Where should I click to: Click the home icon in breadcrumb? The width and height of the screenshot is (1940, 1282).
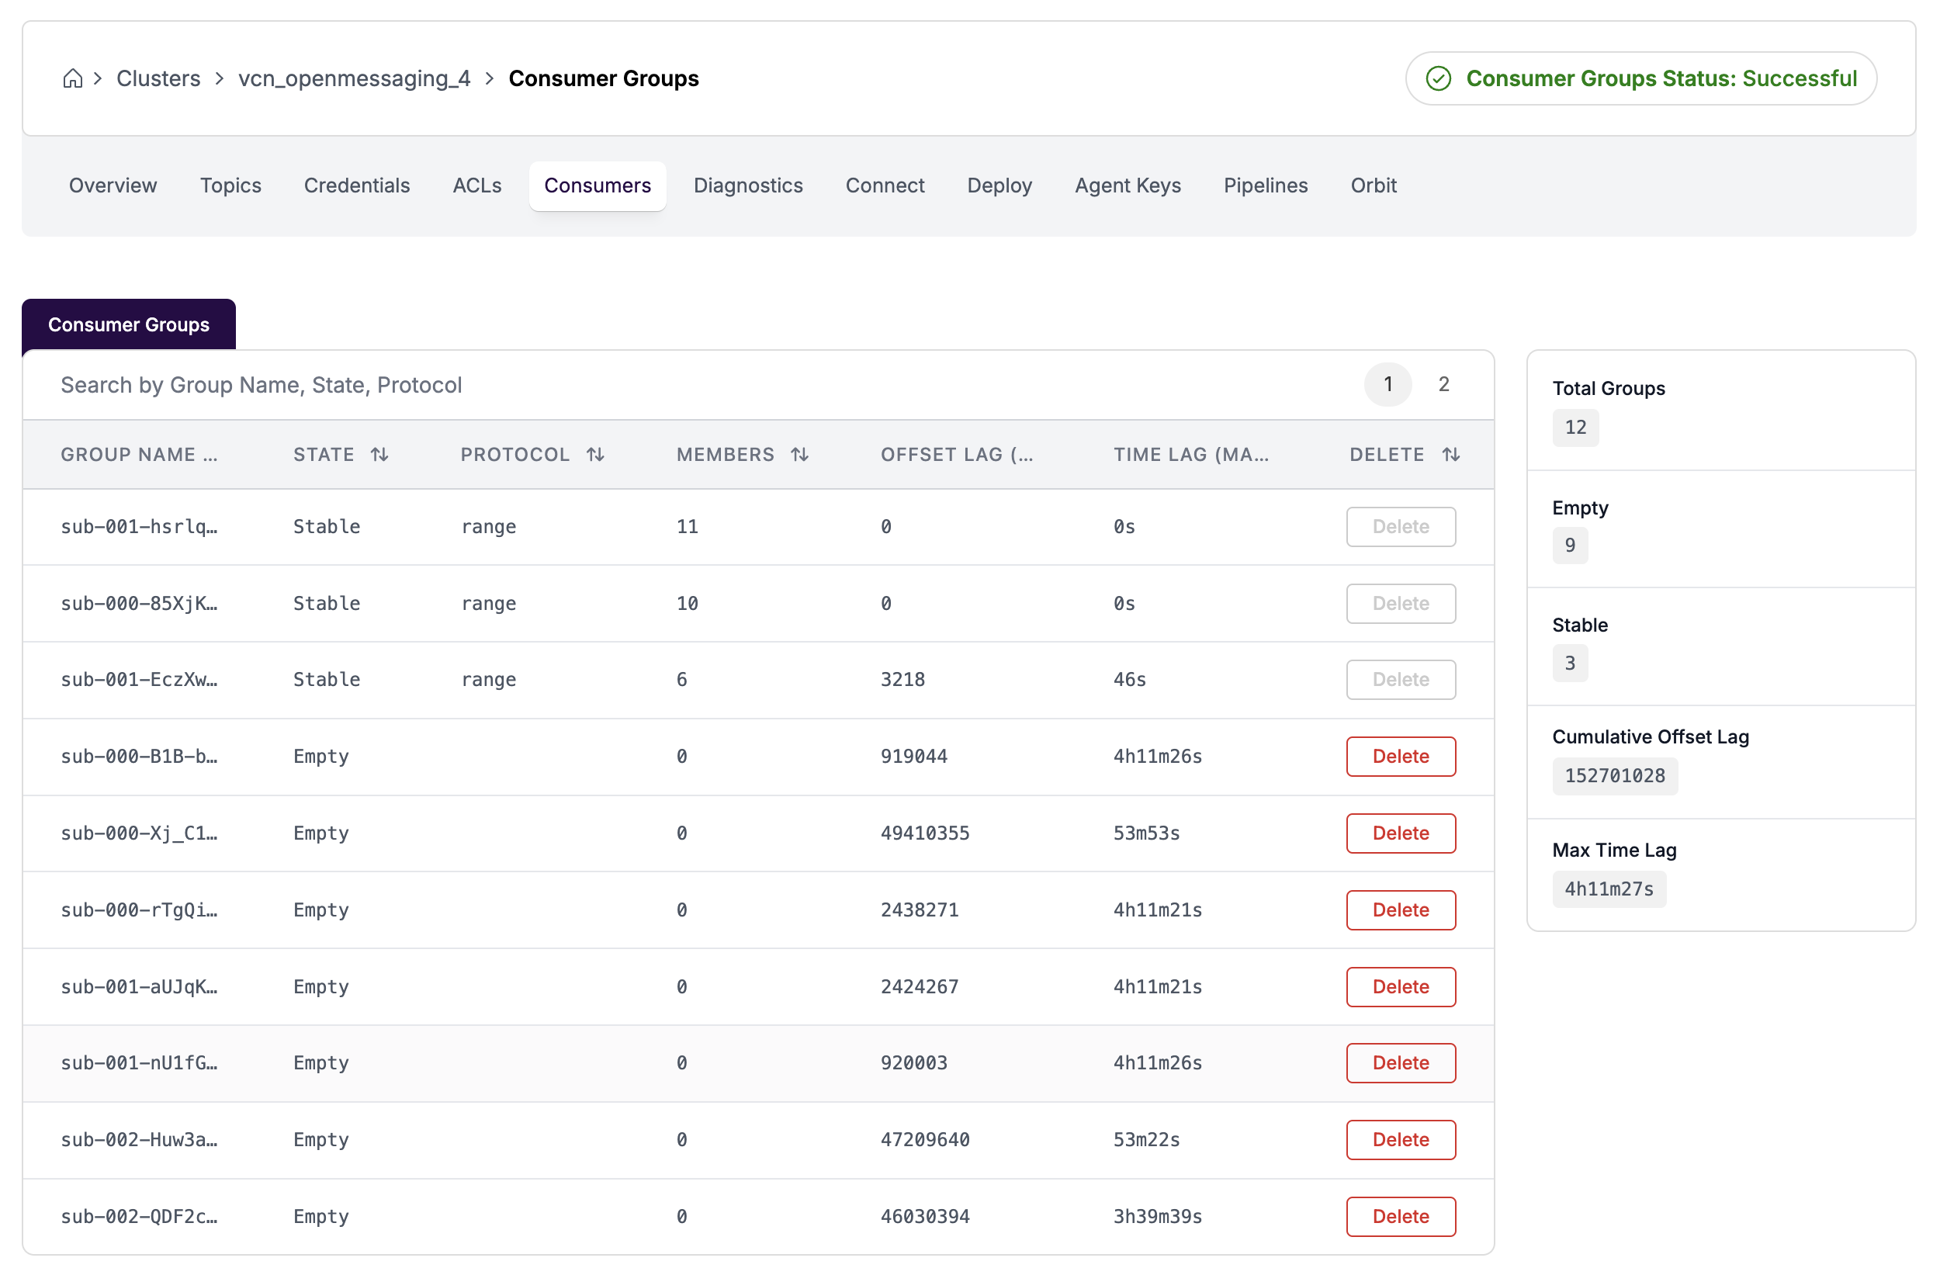pyautogui.click(x=73, y=78)
